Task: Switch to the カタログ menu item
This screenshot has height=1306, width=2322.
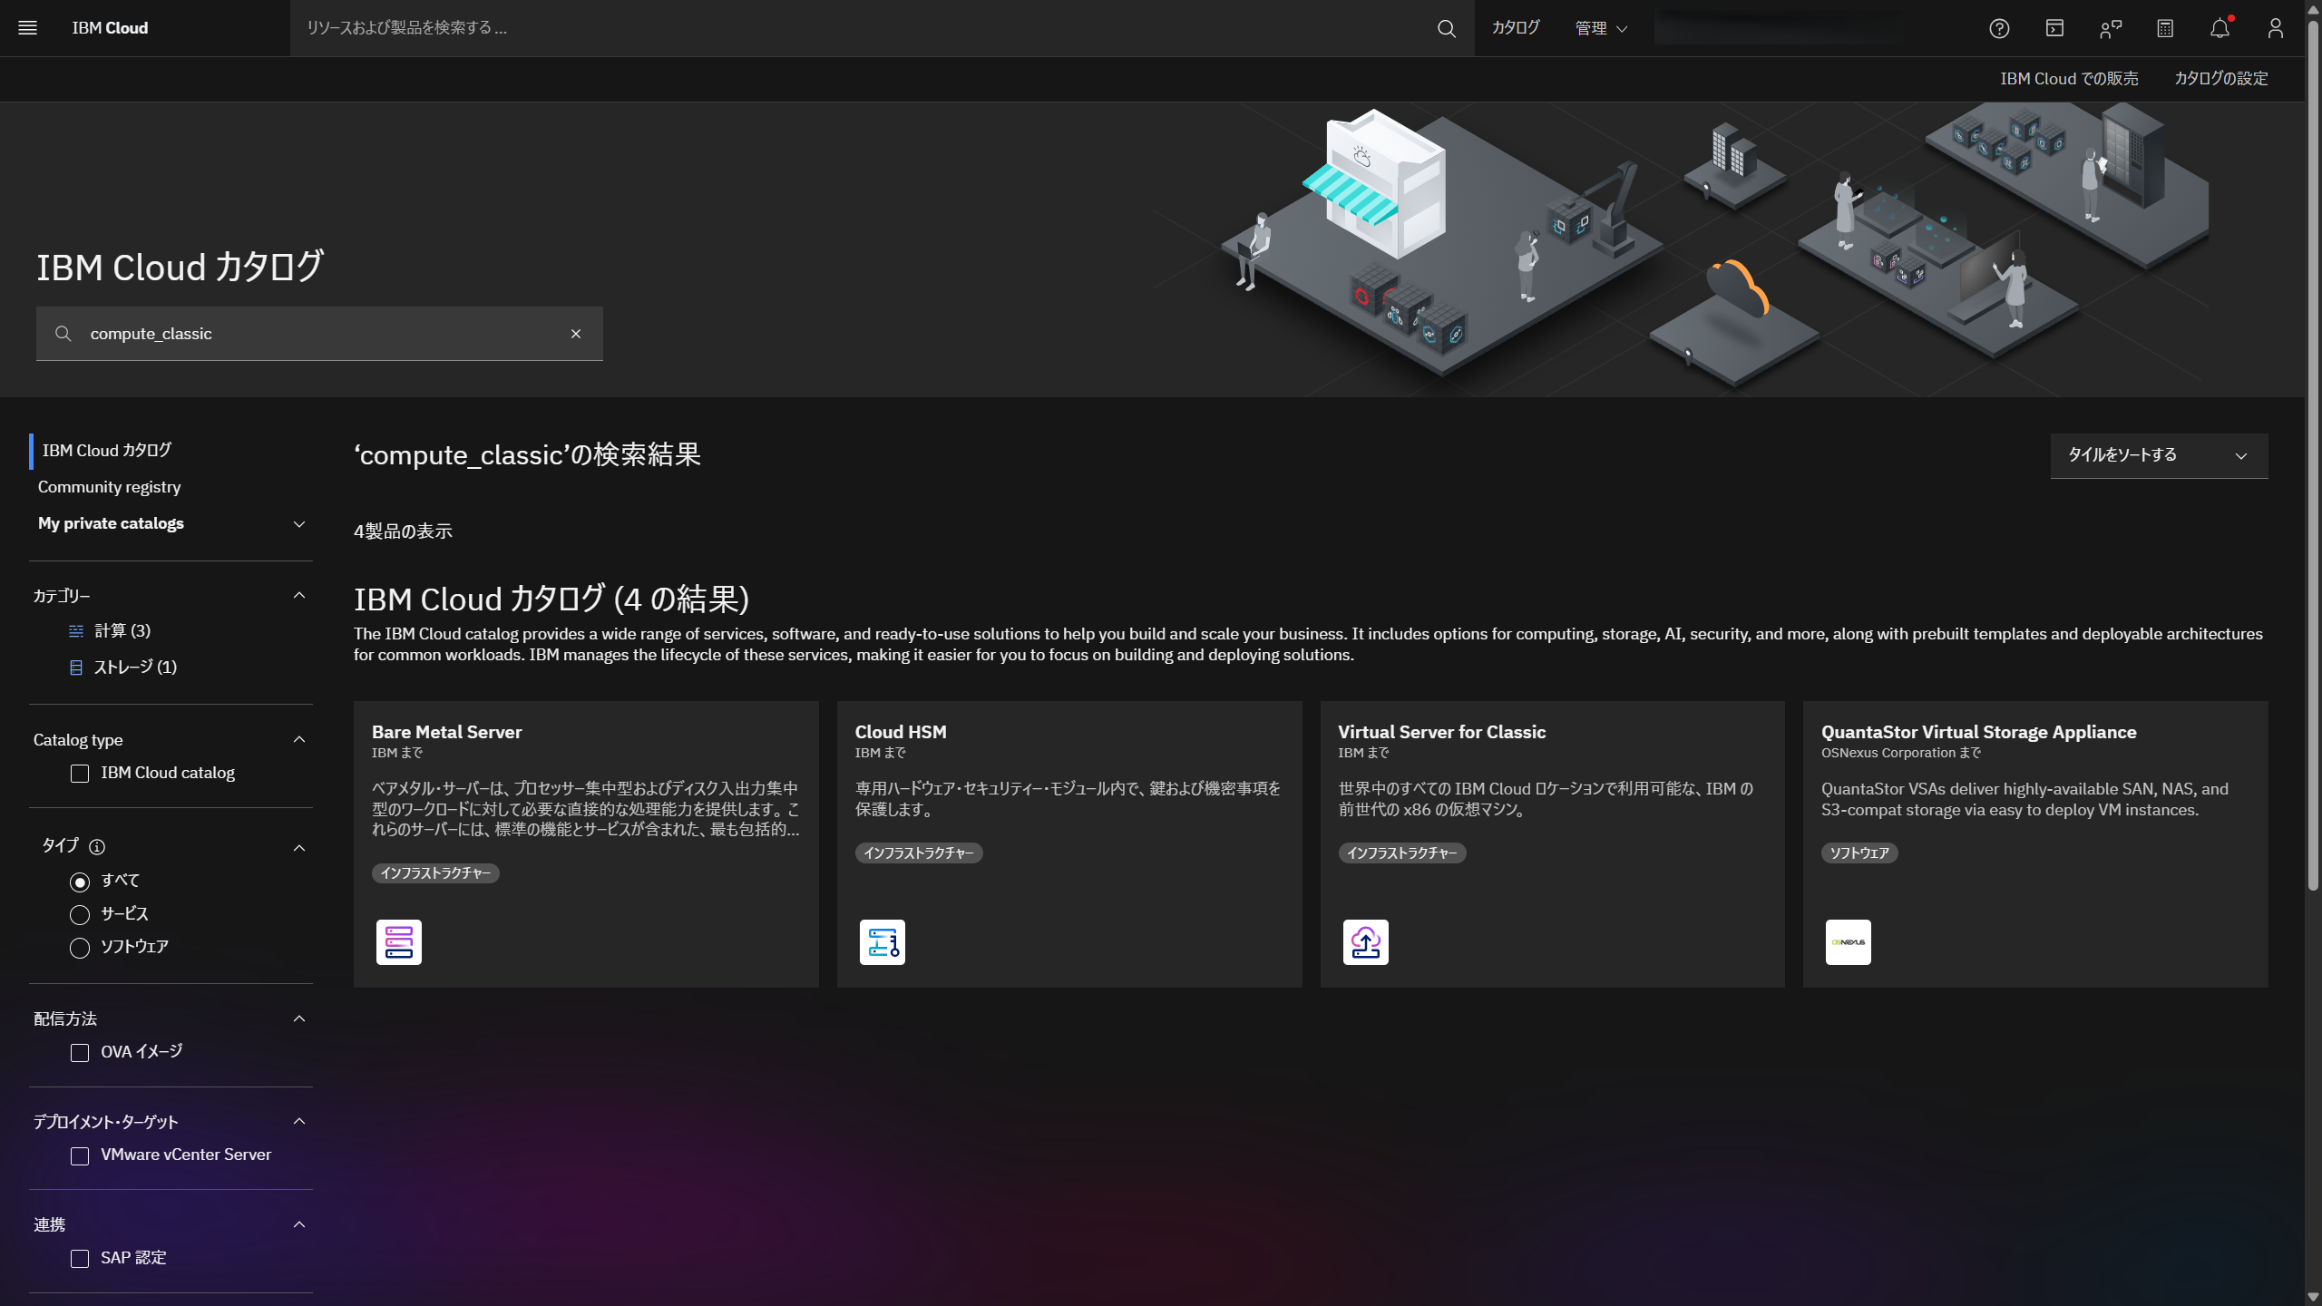Action: coord(1513,28)
